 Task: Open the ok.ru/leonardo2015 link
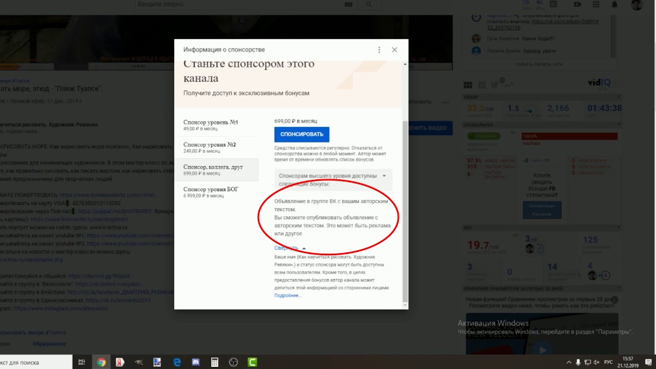click(118, 300)
